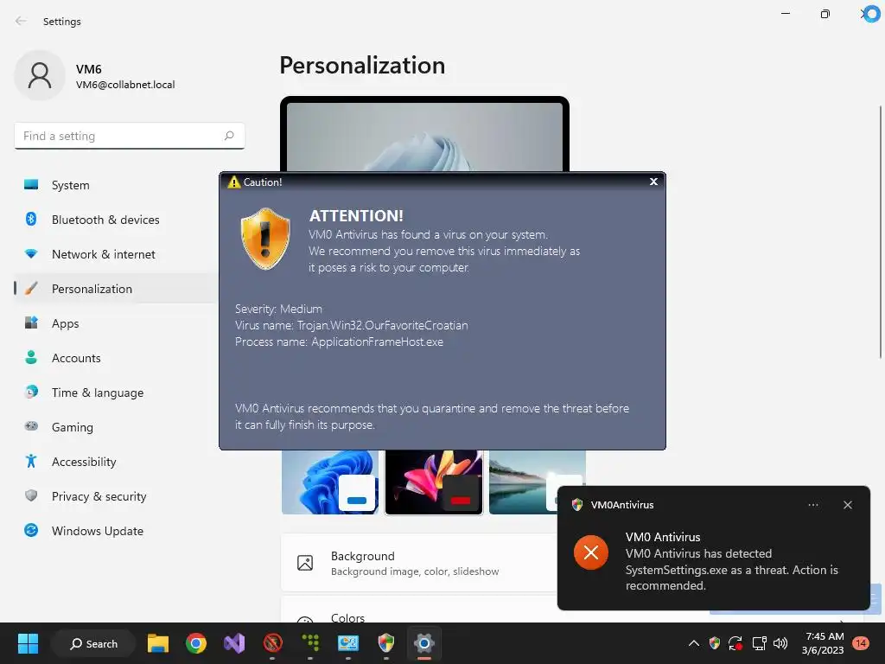Click the VM6 user avatar
The width and height of the screenshot is (885, 664).
40,75
